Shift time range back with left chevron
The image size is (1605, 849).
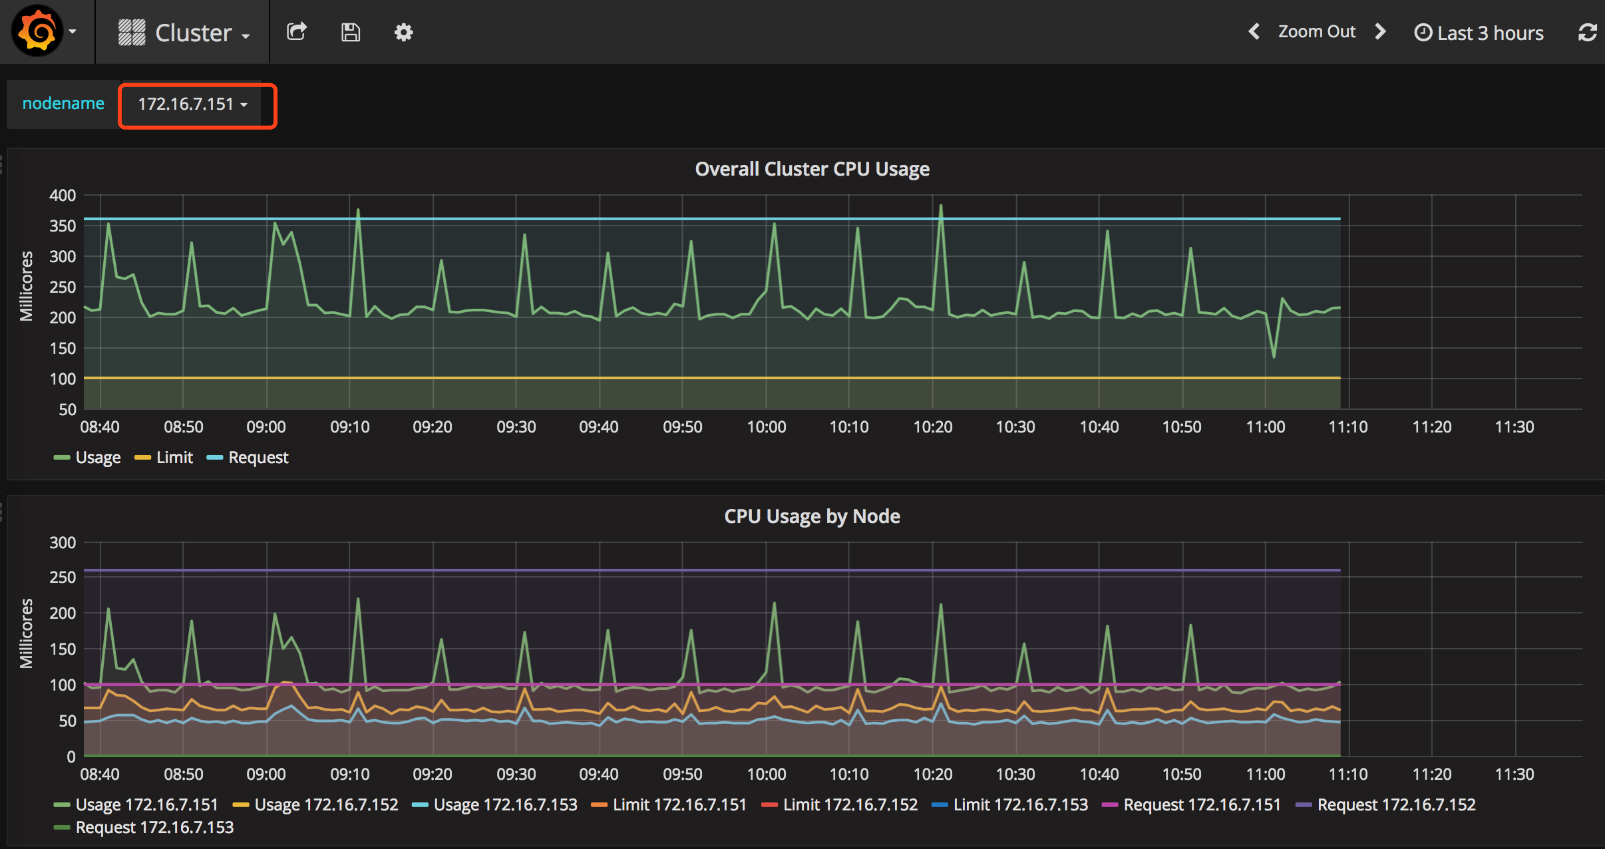(1254, 31)
